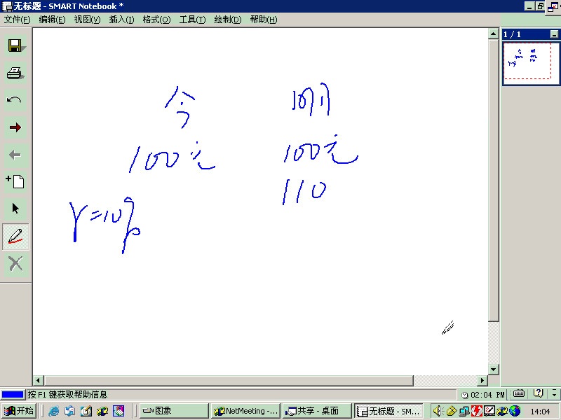Click the network computers tray icon

pos(464,412)
